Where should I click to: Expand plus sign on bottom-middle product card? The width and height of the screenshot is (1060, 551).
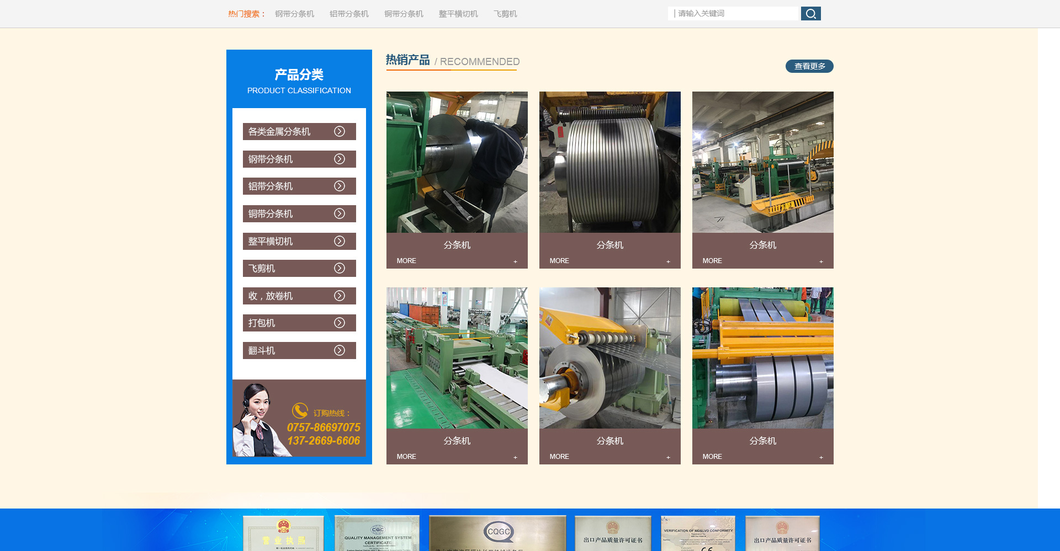click(x=668, y=457)
